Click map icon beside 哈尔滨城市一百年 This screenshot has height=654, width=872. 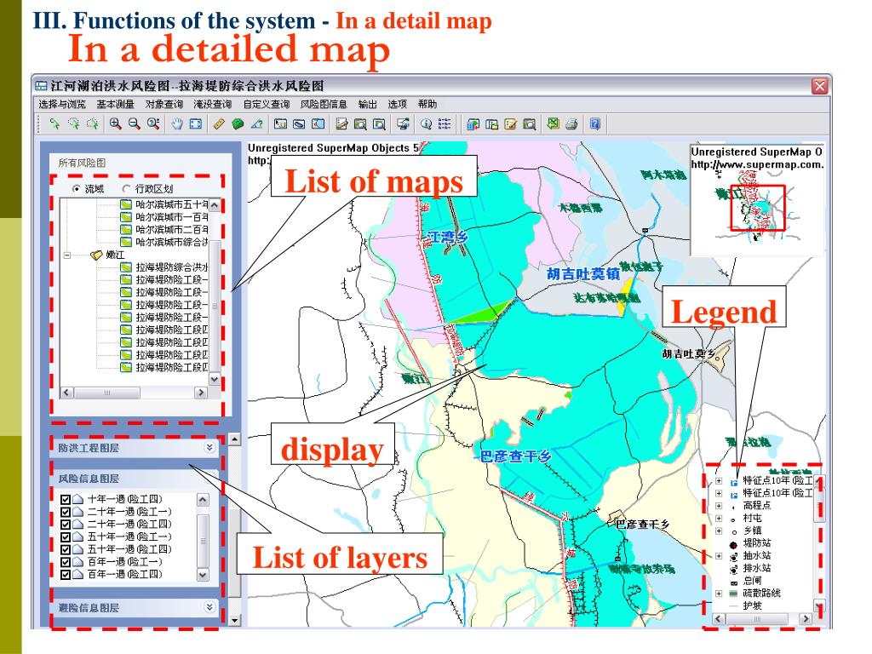[x=126, y=217]
